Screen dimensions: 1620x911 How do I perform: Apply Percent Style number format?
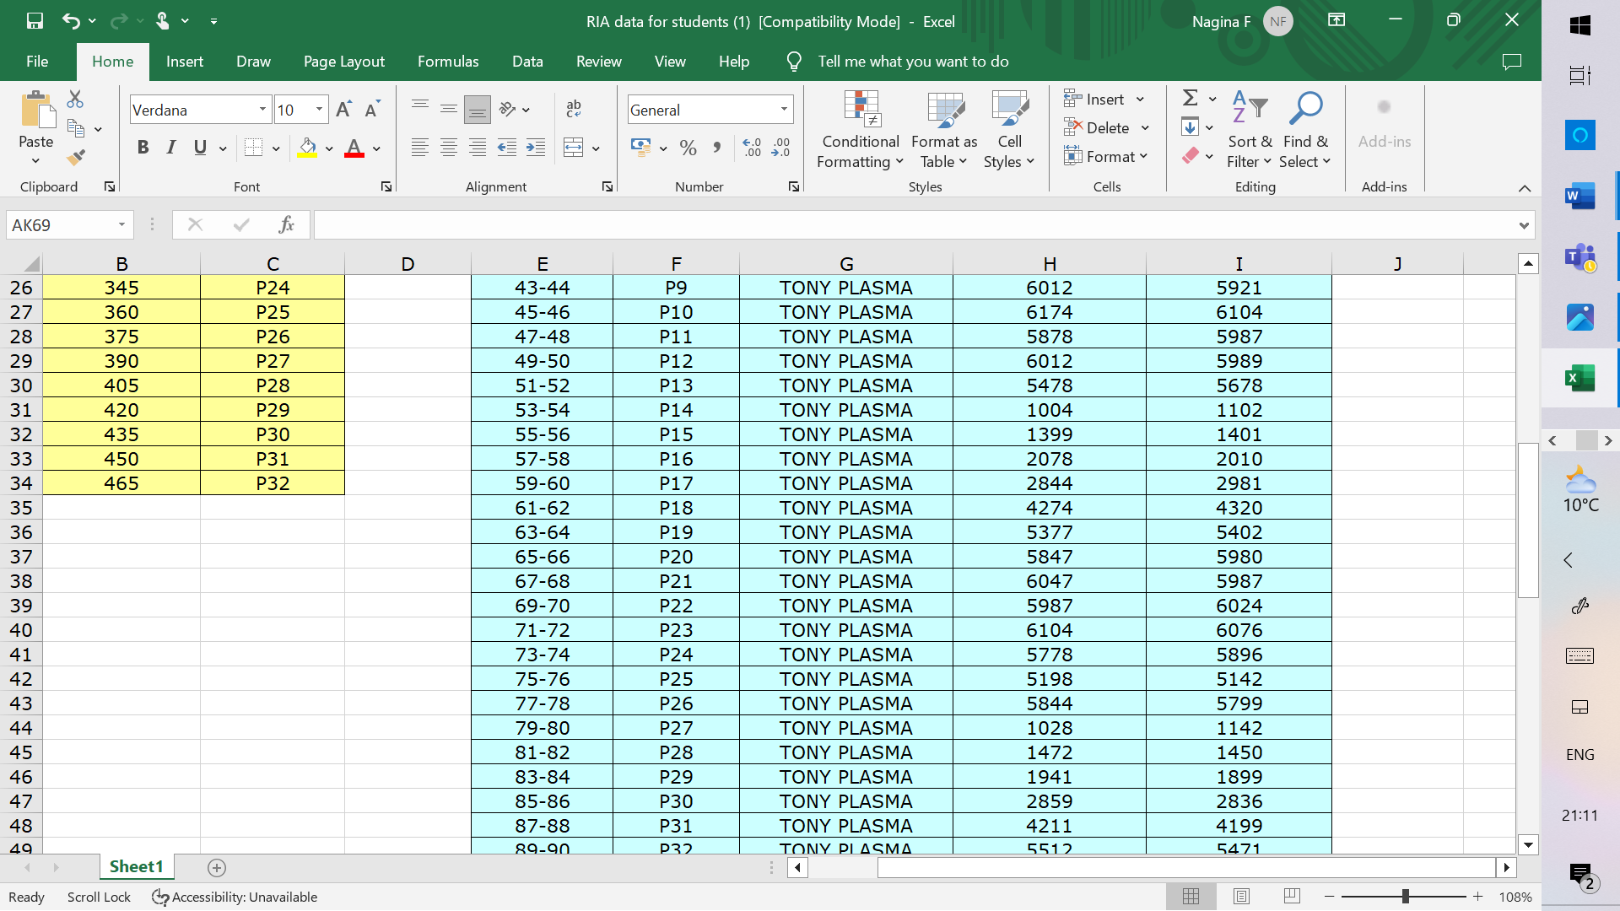(688, 148)
